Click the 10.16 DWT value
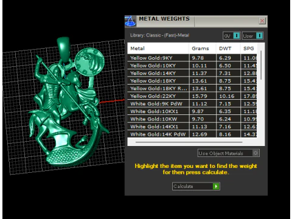This screenshot has width=292, height=219. (227, 96)
